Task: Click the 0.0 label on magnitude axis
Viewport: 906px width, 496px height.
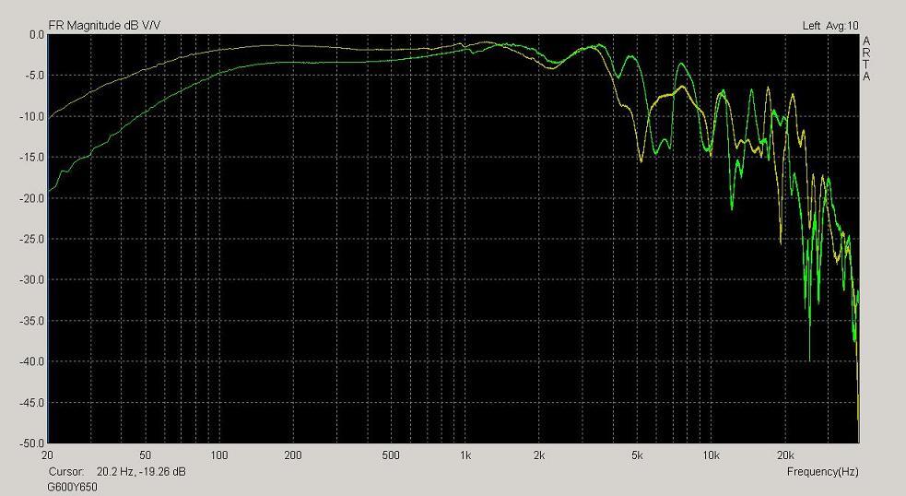Action: pos(36,35)
